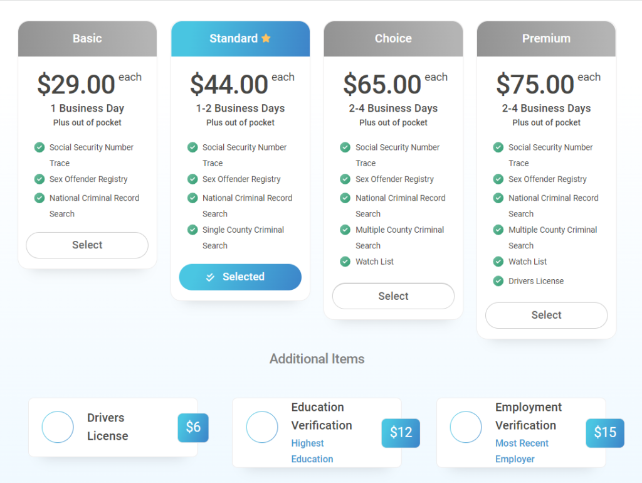Select the Employment Verification add-on circle
This screenshot has width=642, height=483.
pos(466,427)
